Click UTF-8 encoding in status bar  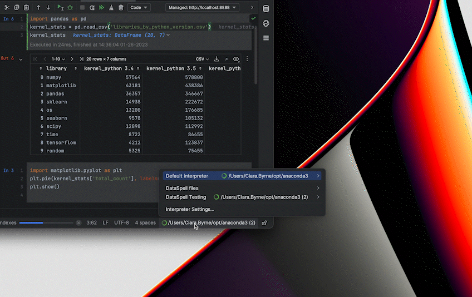(x=121, y=223)
